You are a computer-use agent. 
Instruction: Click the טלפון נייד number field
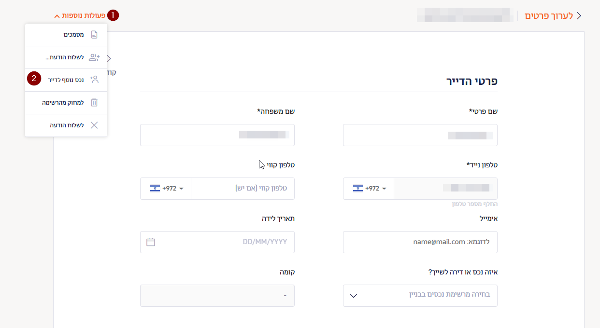tap(445, 188)
